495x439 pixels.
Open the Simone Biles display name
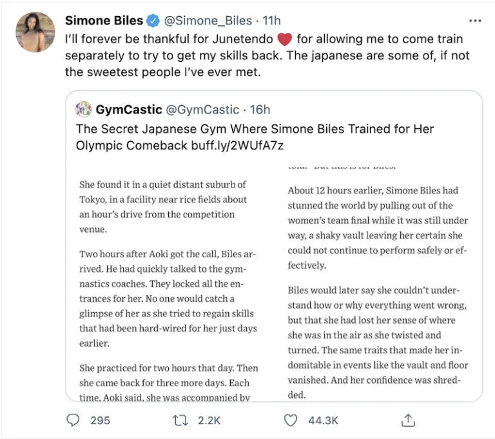(104, 21)
